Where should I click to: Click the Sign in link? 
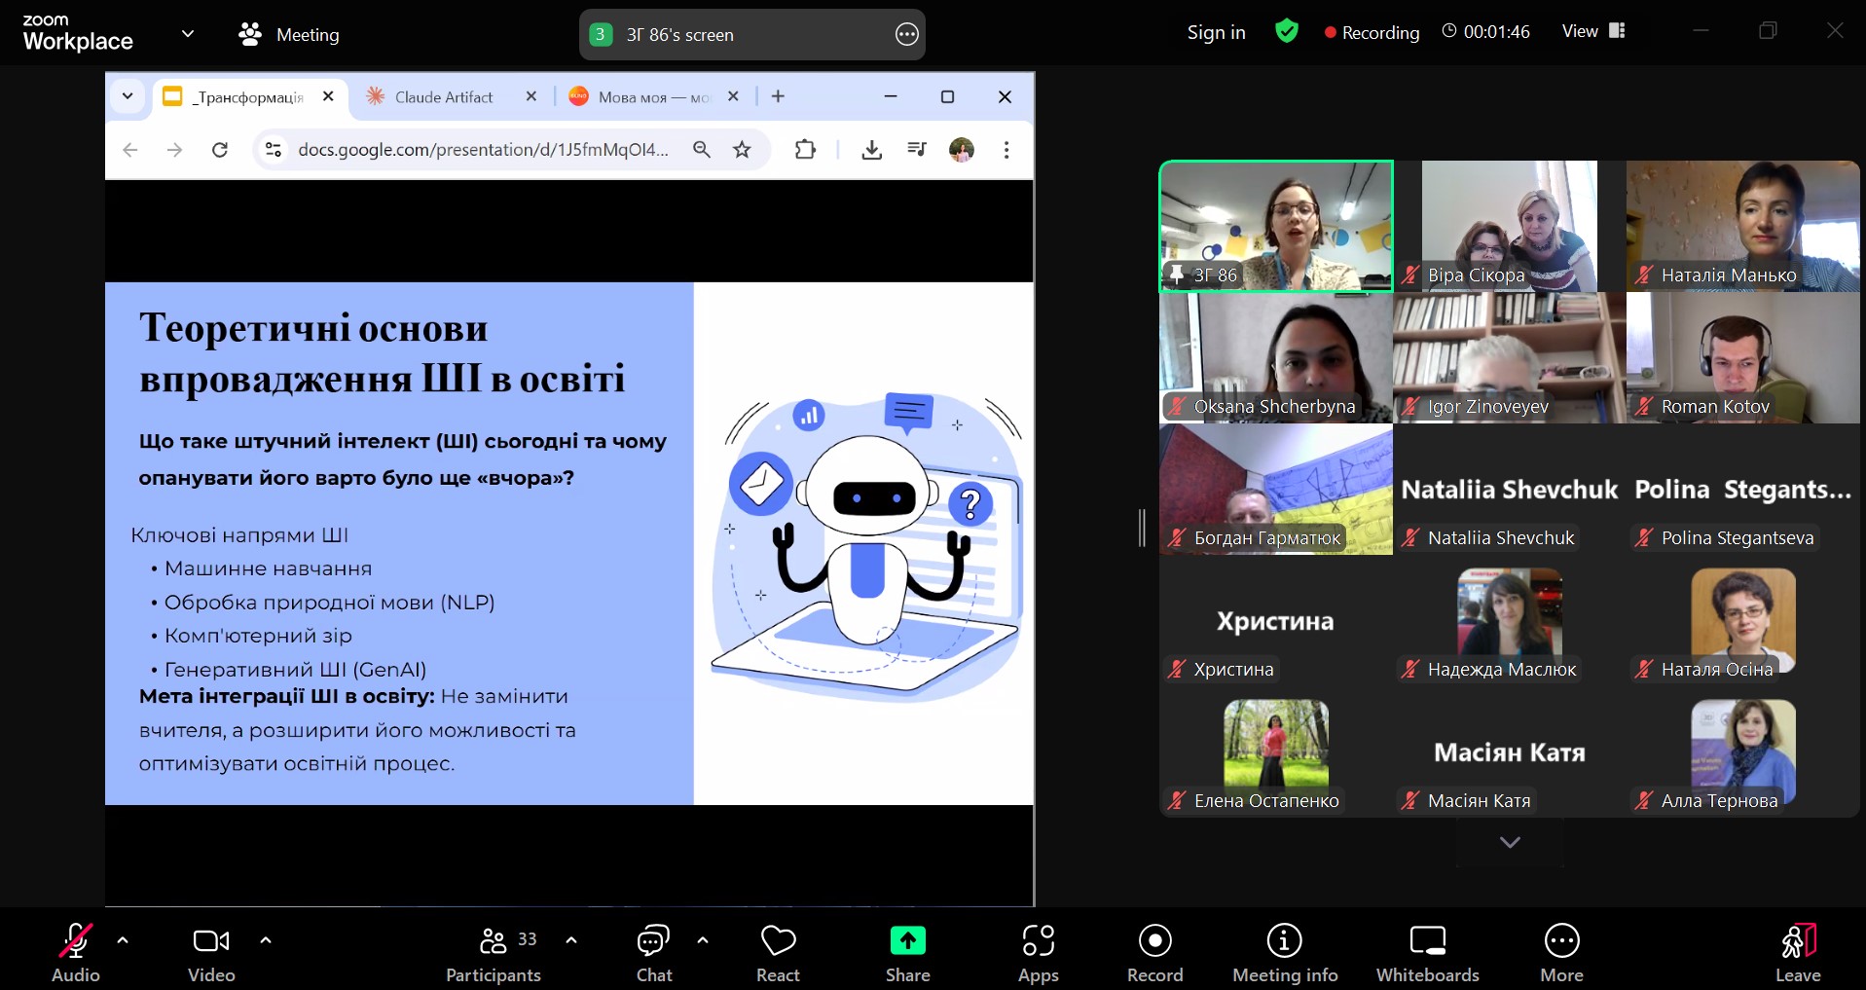click(x=1216, y=32)
